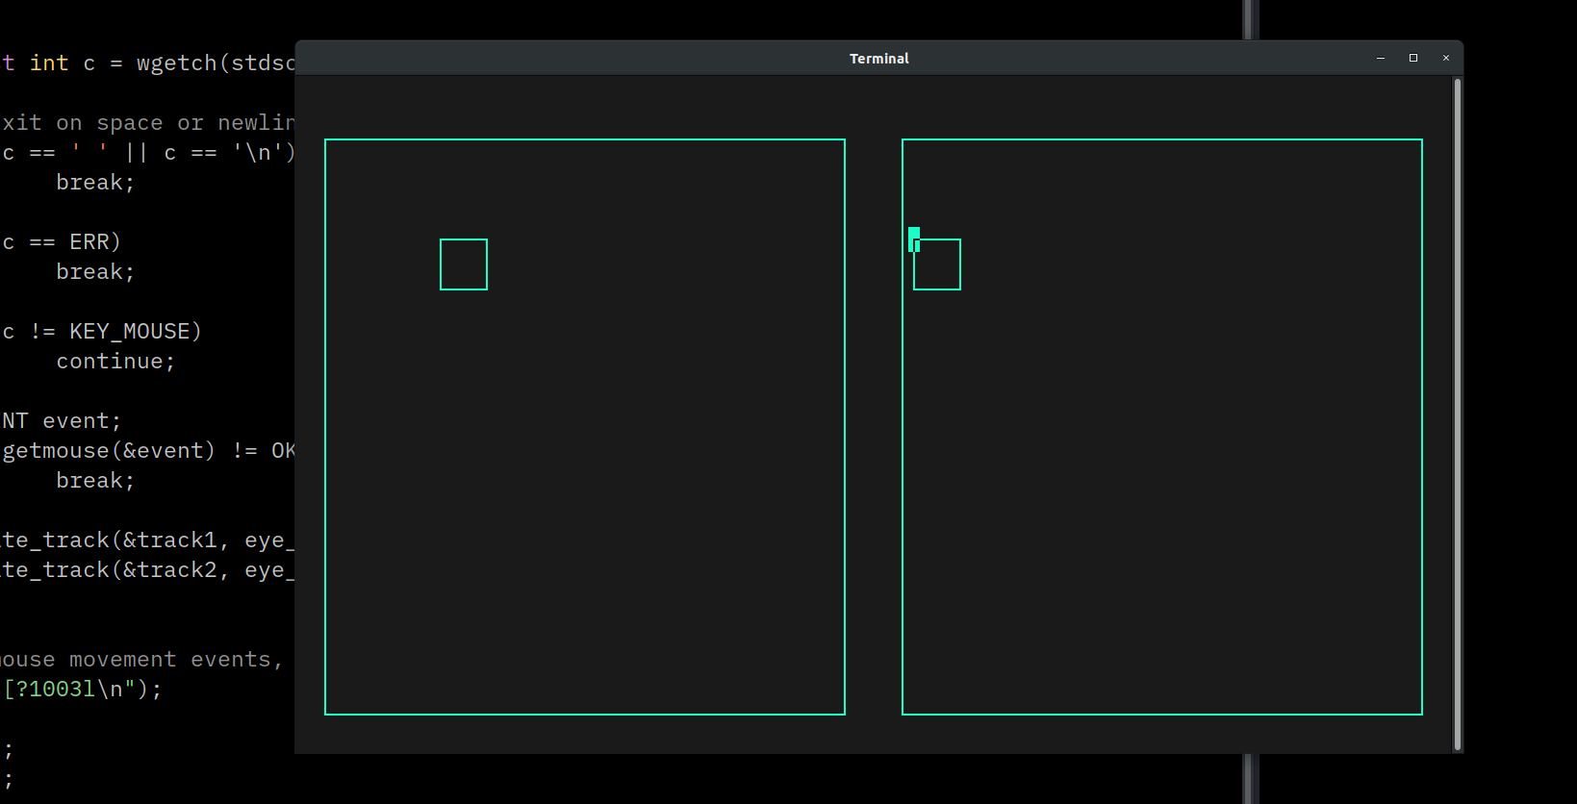Click 'xit on space or newlin' comment
The height and width of the screenshot is (804, 1577).
pyautogui.click(x=148, y=123)
